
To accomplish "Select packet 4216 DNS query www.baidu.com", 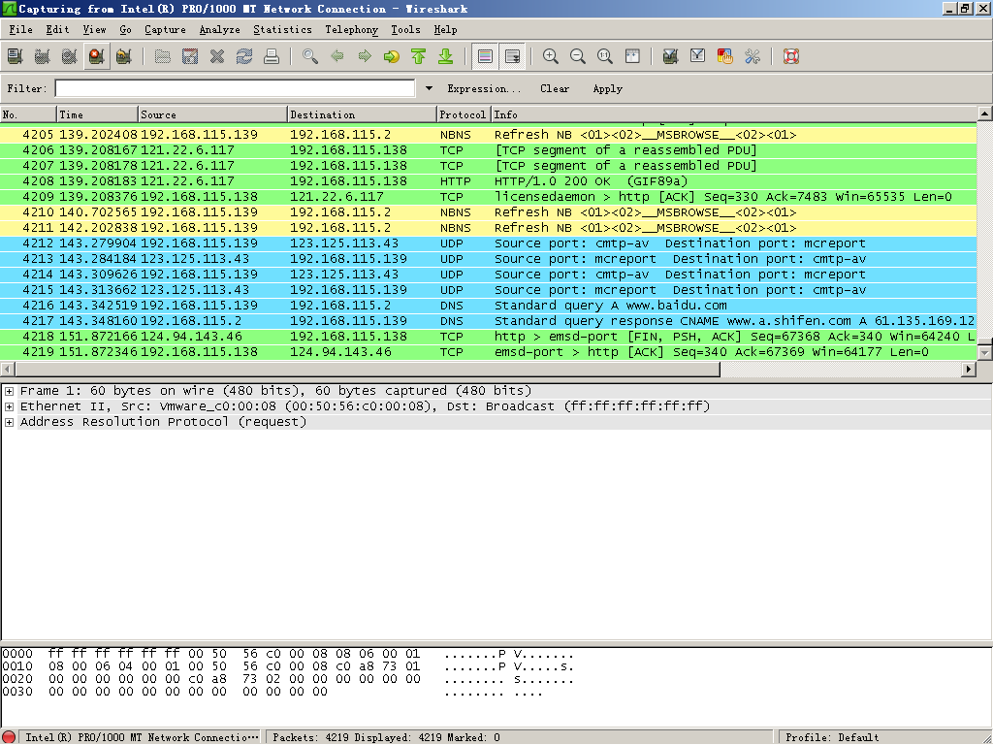I will coord(489,306).
